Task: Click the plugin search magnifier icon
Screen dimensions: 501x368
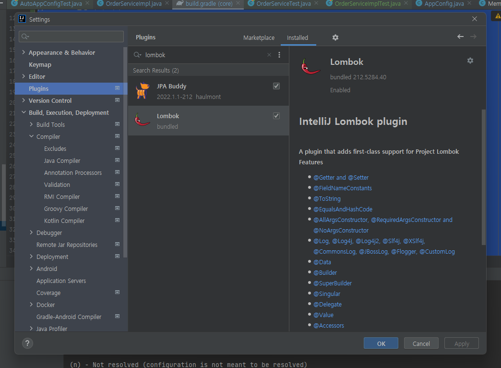Action: (137, 55)
